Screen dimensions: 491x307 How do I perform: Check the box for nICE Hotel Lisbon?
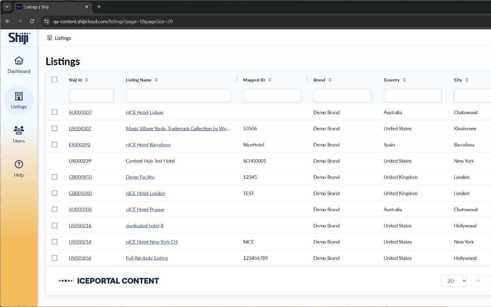pyautogui.click(x=55, y=112)
